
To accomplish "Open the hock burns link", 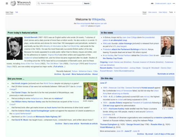I will tap(52, 107).
